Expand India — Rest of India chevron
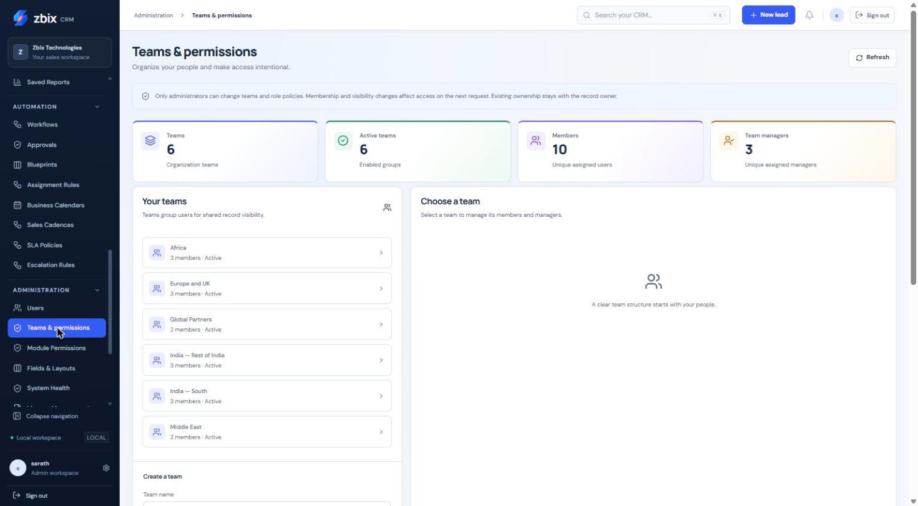 point(381,360)
